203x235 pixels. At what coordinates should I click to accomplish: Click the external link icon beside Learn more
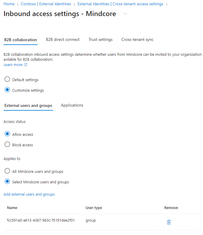click(x=26, y=65)
